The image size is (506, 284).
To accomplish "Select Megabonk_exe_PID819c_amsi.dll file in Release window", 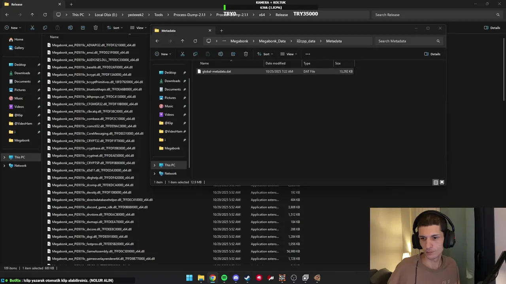I will (x=90, y=52).
